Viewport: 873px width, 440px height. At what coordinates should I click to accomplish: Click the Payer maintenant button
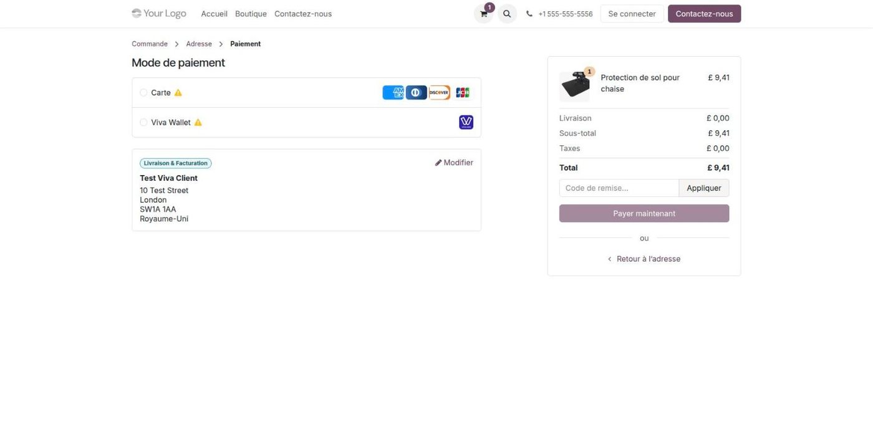[644, 213]
